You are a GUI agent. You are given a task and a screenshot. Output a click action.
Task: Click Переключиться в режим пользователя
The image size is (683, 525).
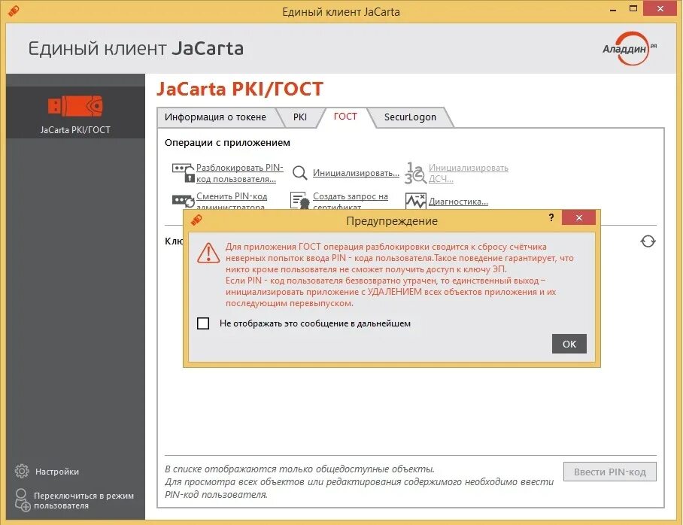[83, 501]
